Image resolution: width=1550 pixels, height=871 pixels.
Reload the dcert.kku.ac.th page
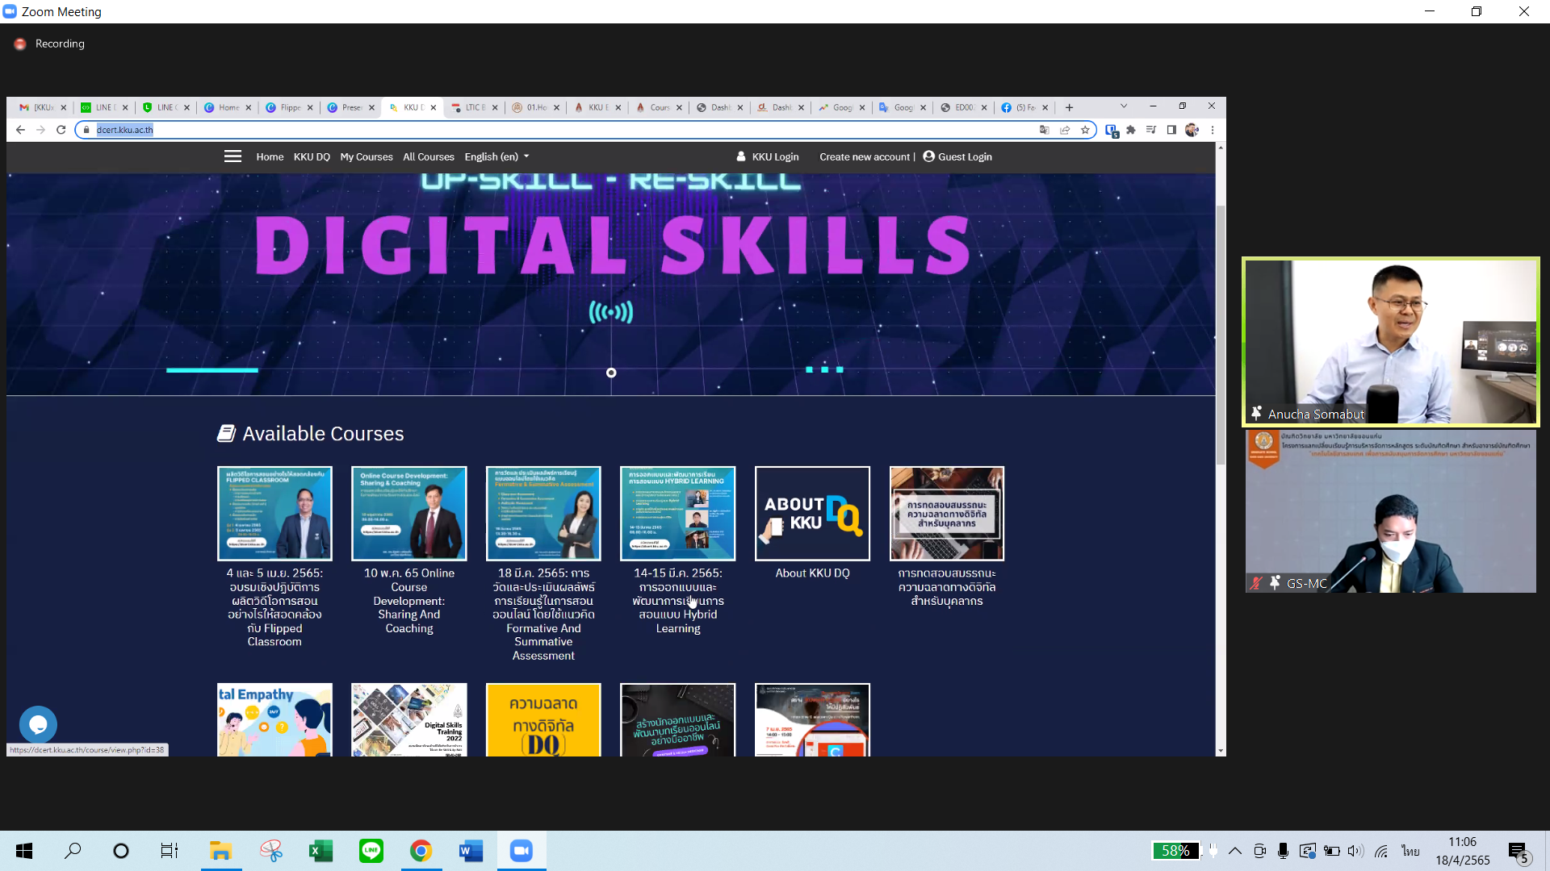(x=61, y=130)
